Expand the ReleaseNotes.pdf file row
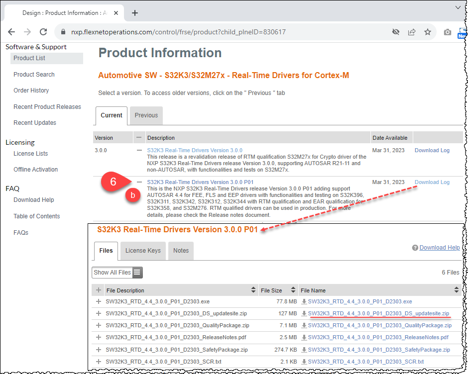Screen dimensions: 468x374 (x=98, y=337)
